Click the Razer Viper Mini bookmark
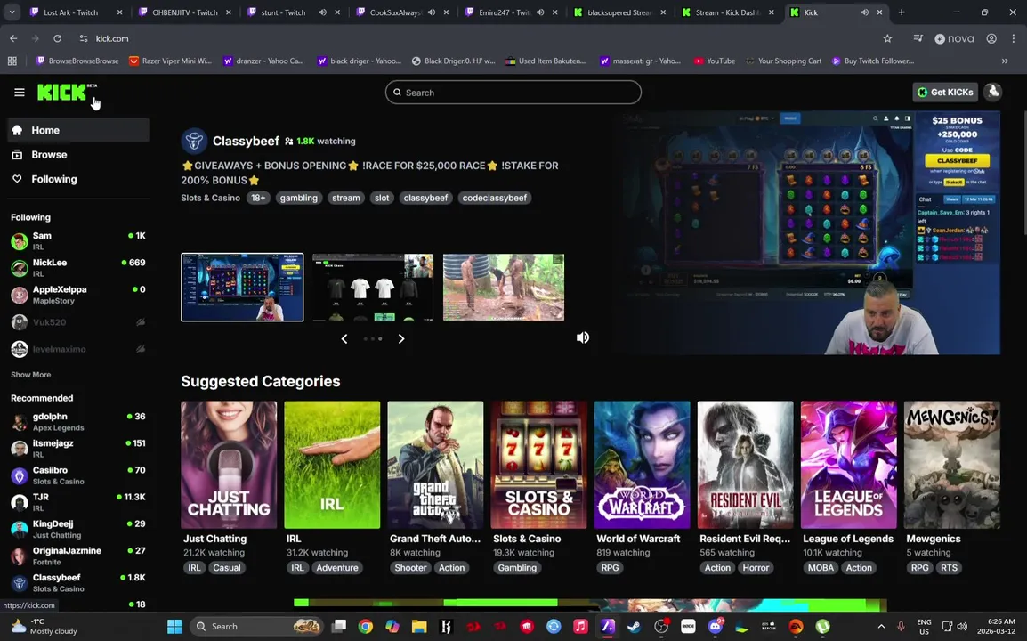 170,61
